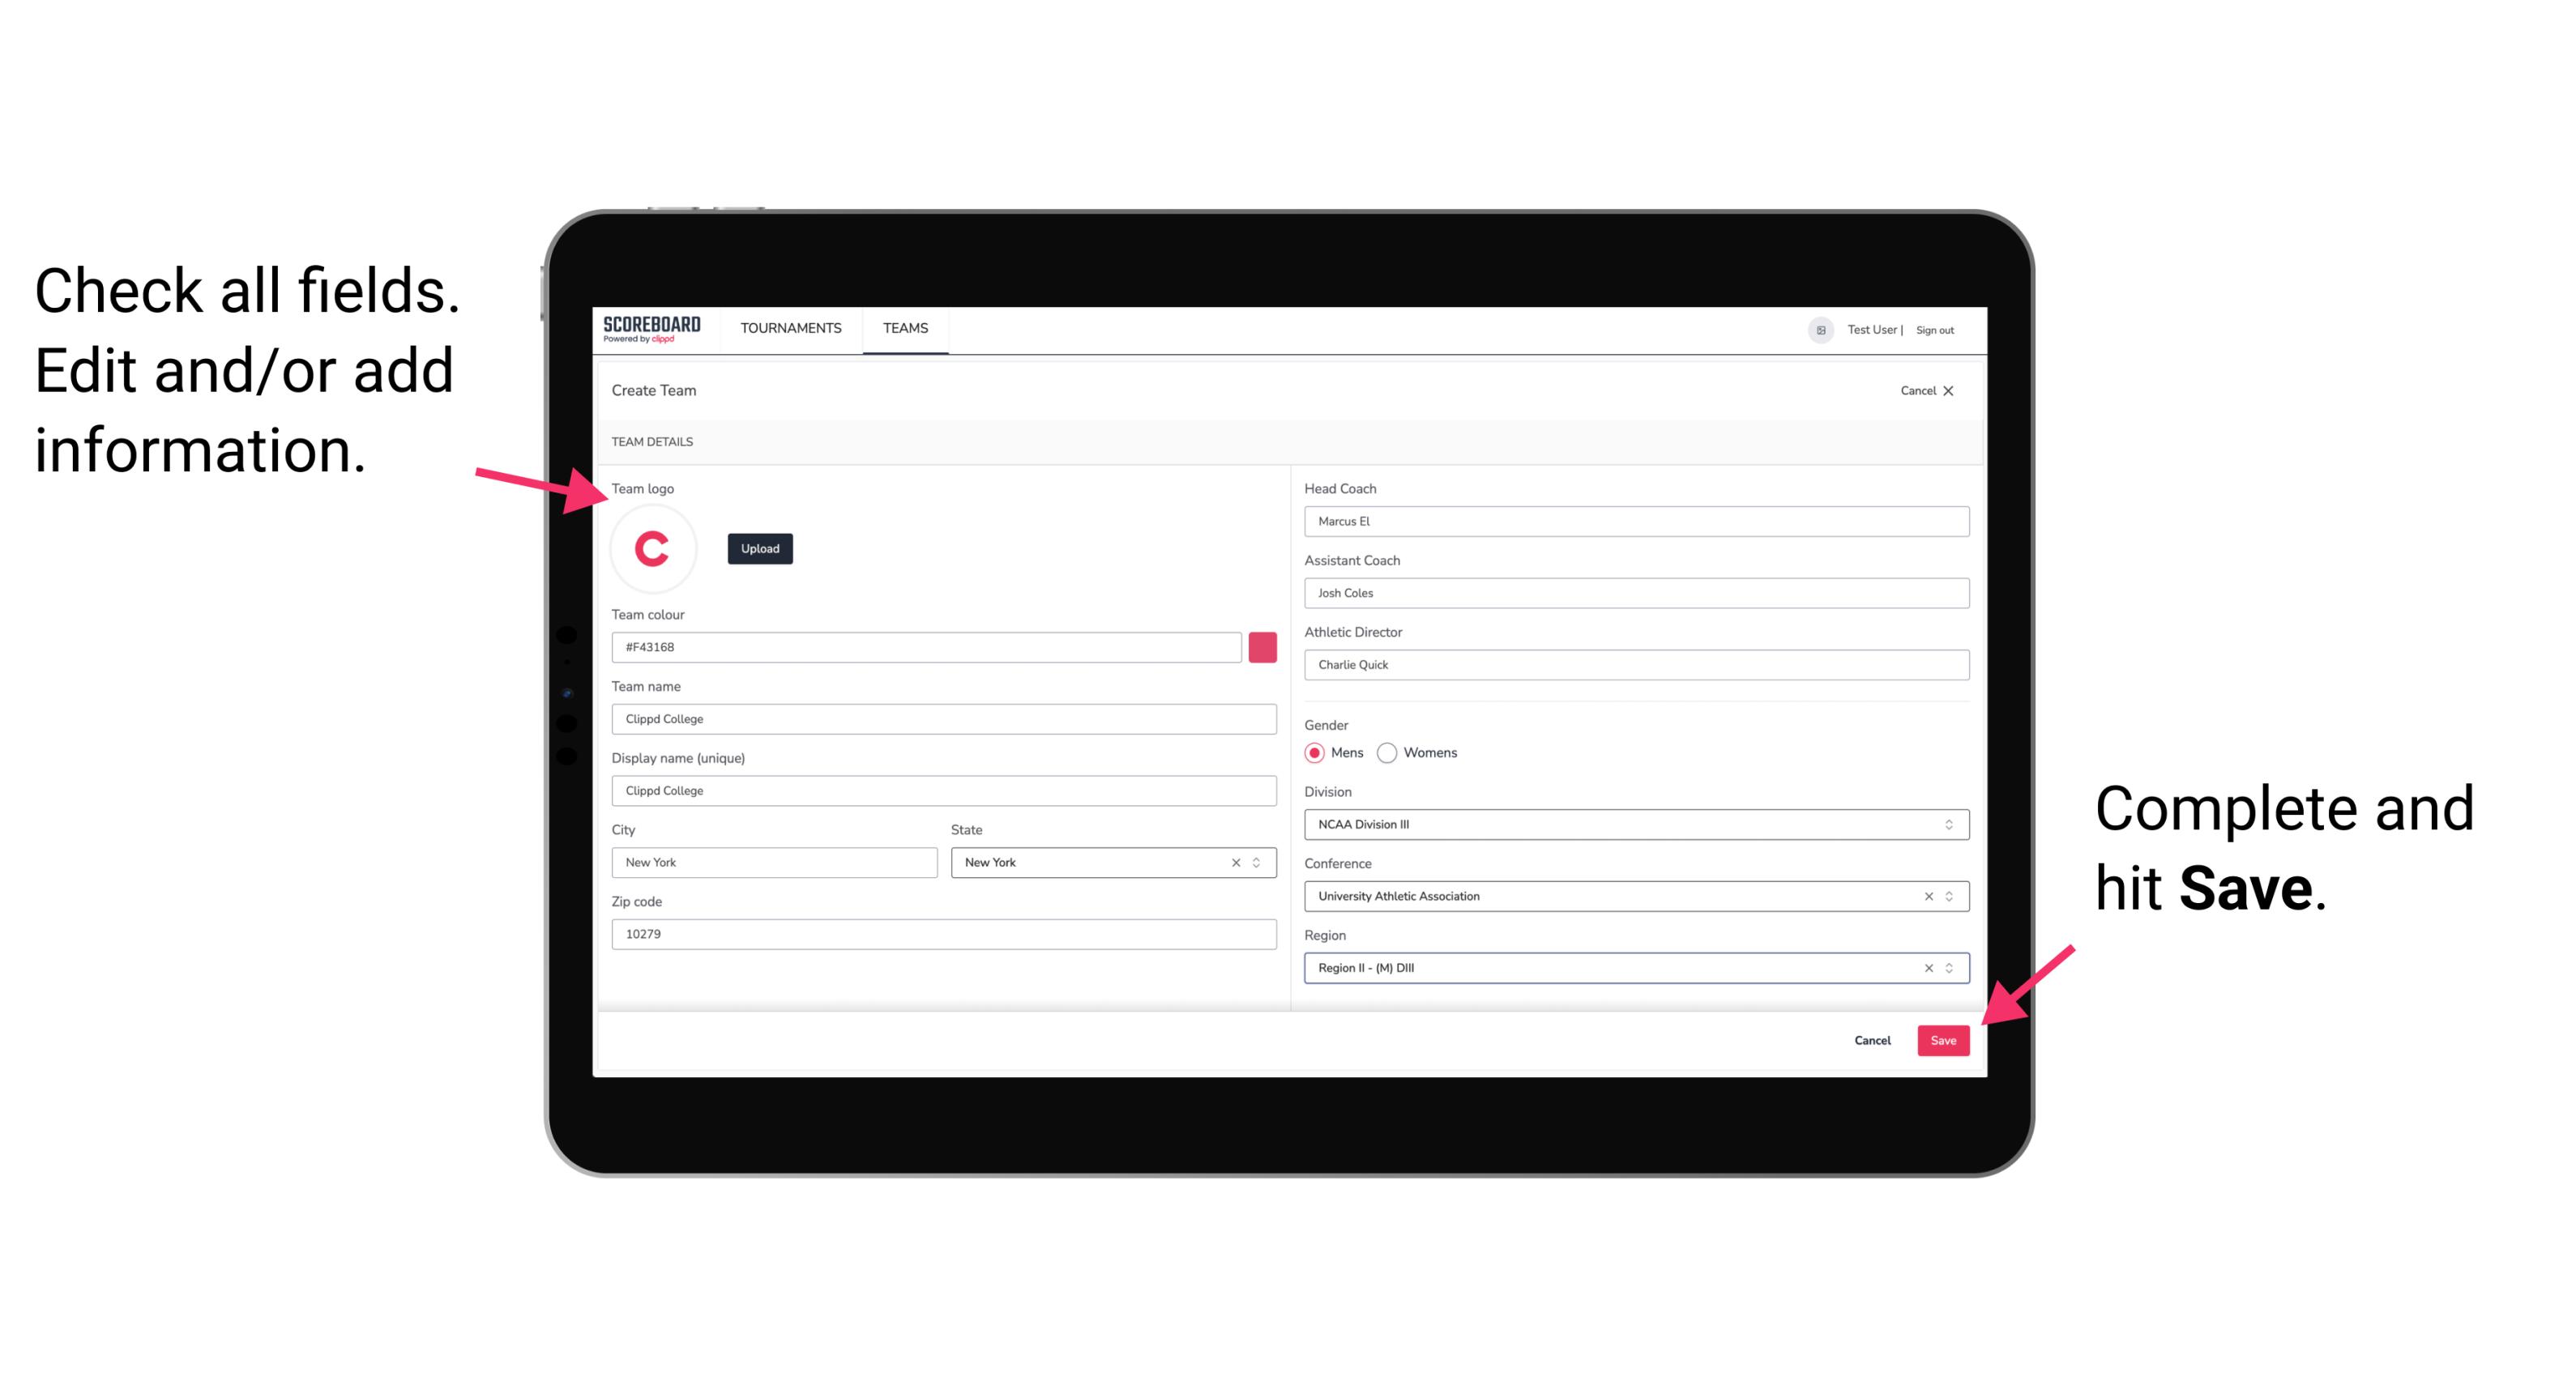The height and width of the screenshot is (1385, 2576).
Task: Open the Teams tab
Action: click(x=906, y=327)
